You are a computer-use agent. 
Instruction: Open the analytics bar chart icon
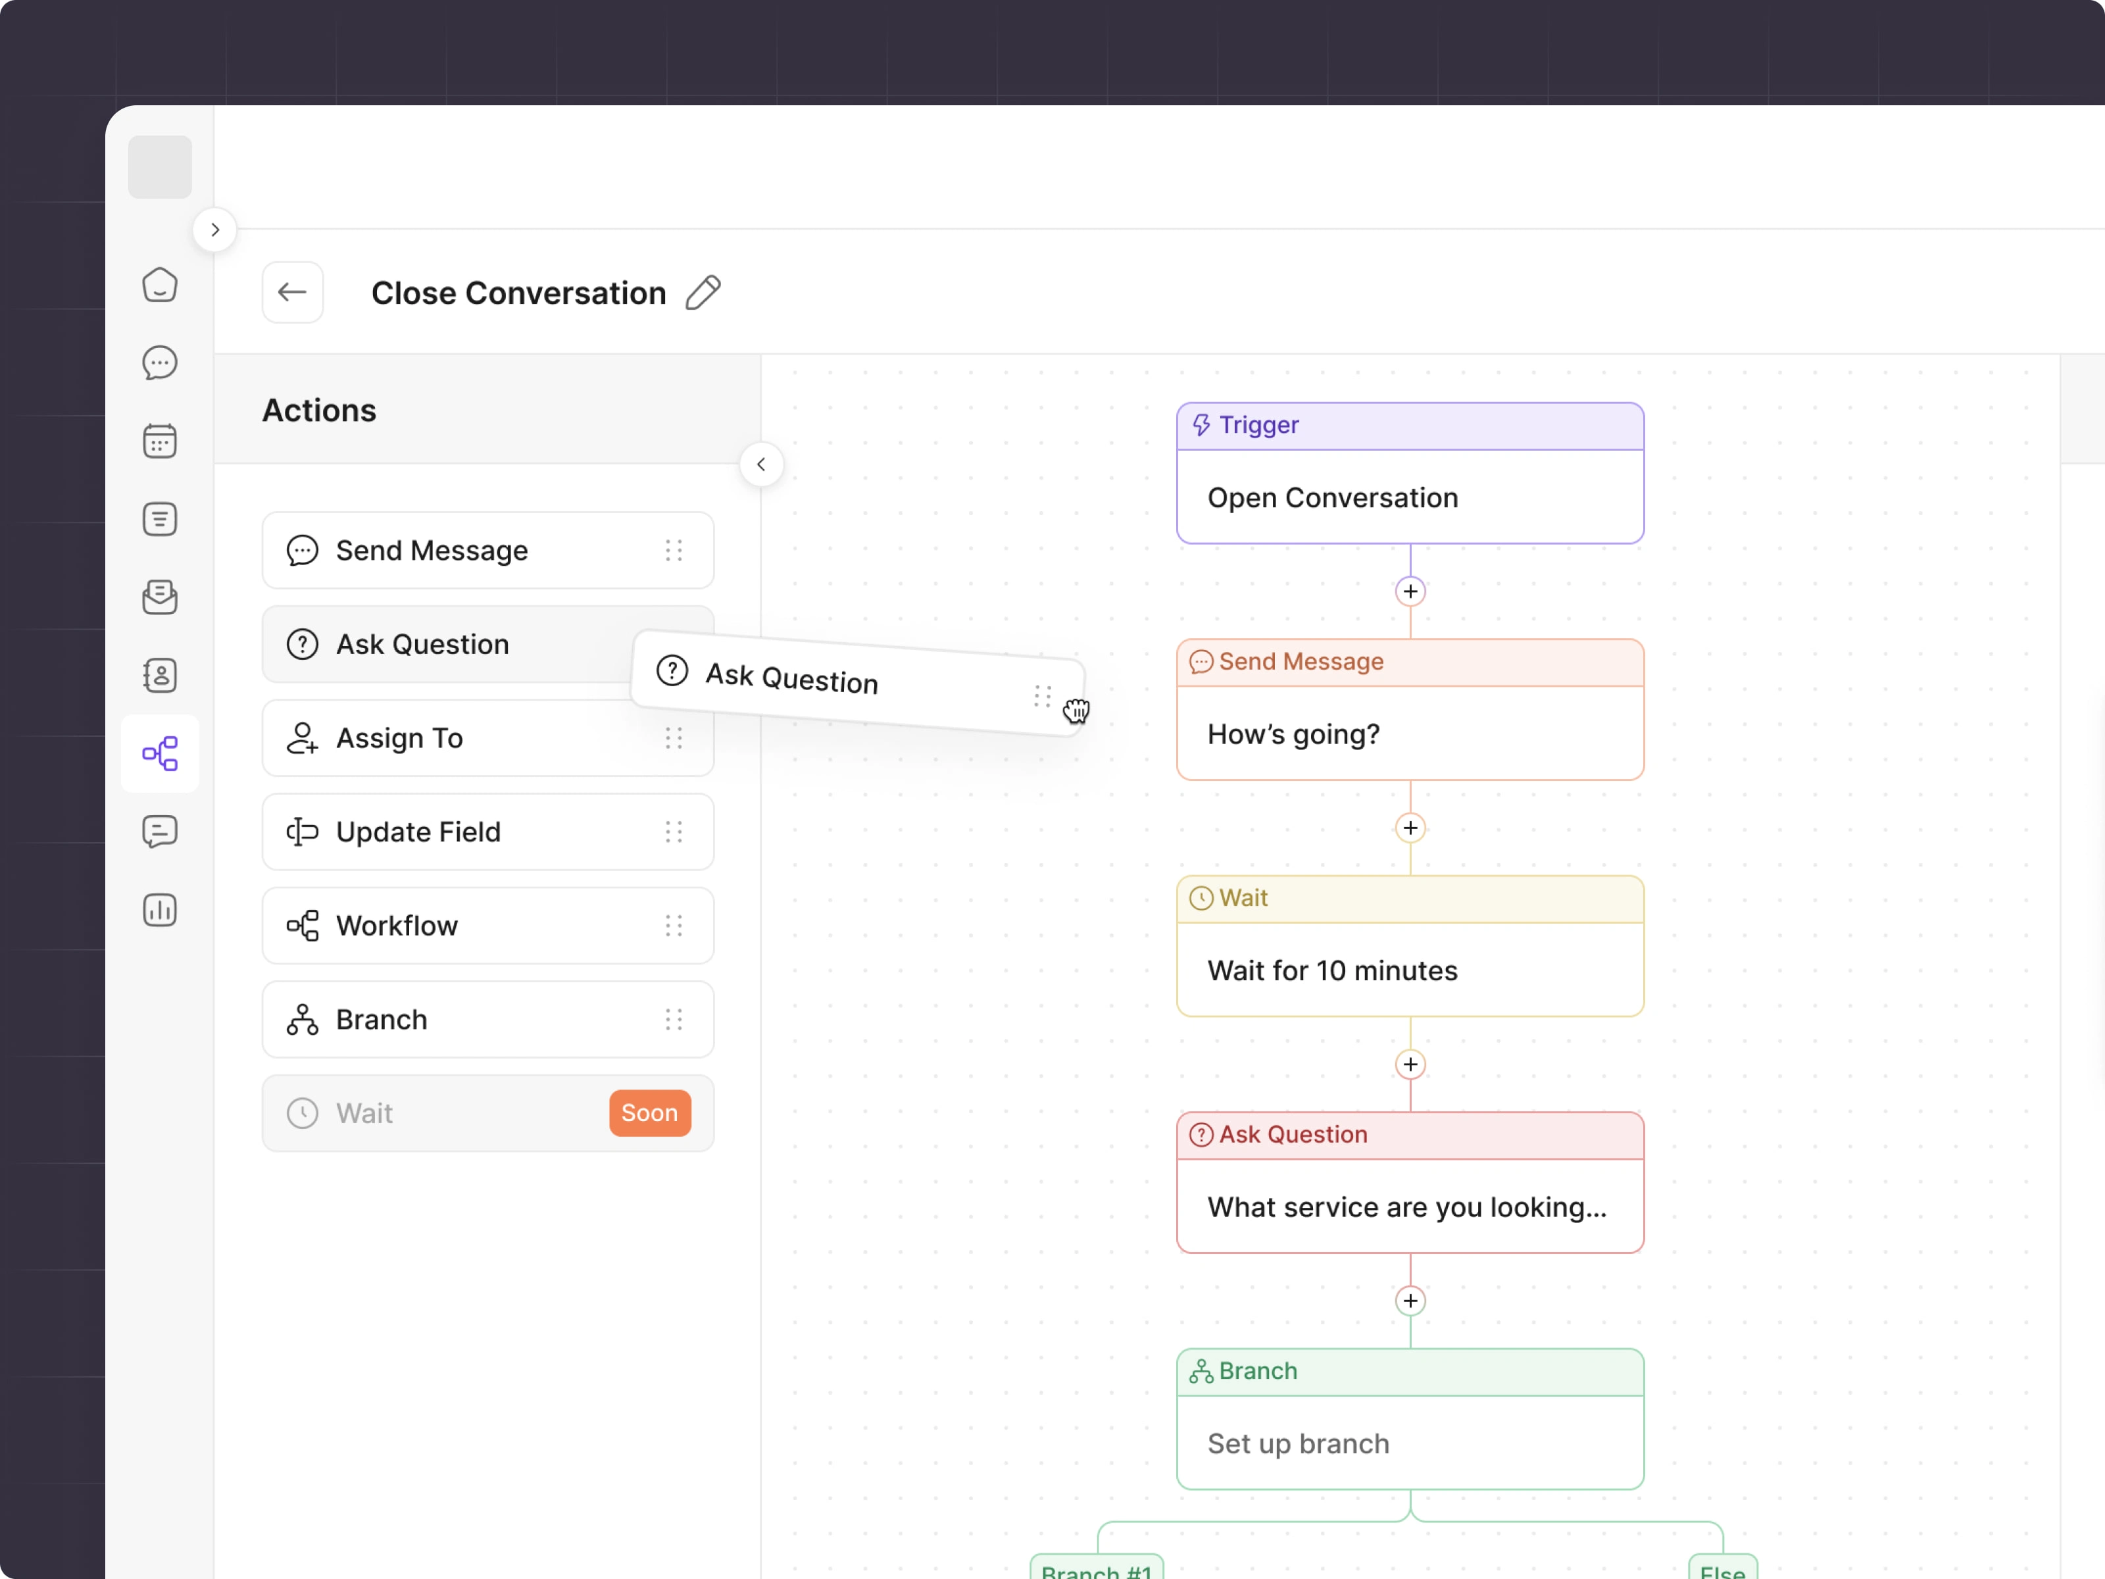[x=160, y=910]
